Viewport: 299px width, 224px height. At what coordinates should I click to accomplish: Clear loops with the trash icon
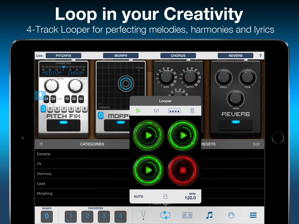(192, 111)
